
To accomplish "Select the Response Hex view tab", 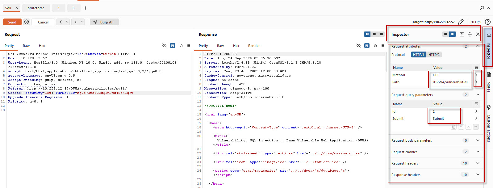I will click(236, 46).
